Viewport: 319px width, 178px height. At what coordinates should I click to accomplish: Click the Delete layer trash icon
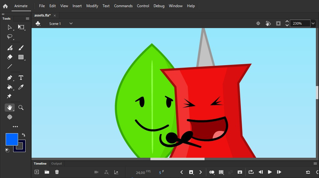click(57, 172)
